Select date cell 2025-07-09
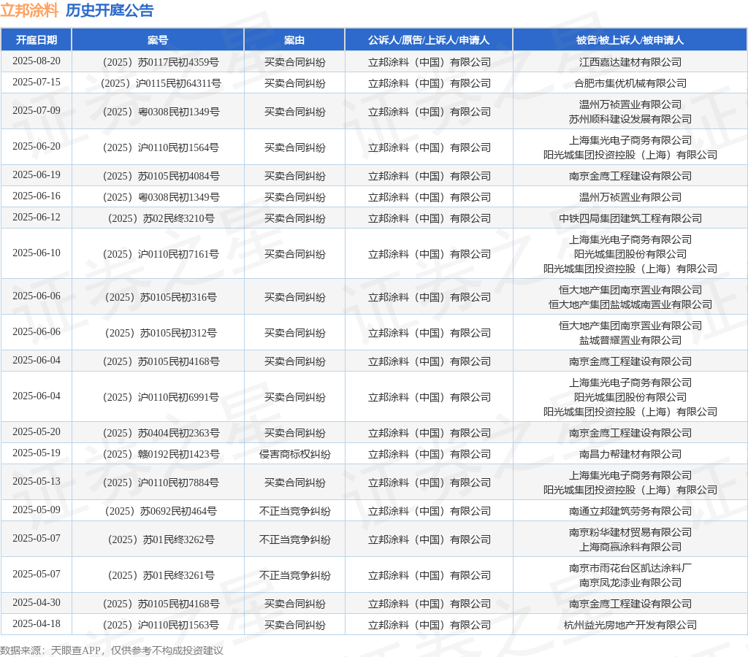 pos(37,111)
